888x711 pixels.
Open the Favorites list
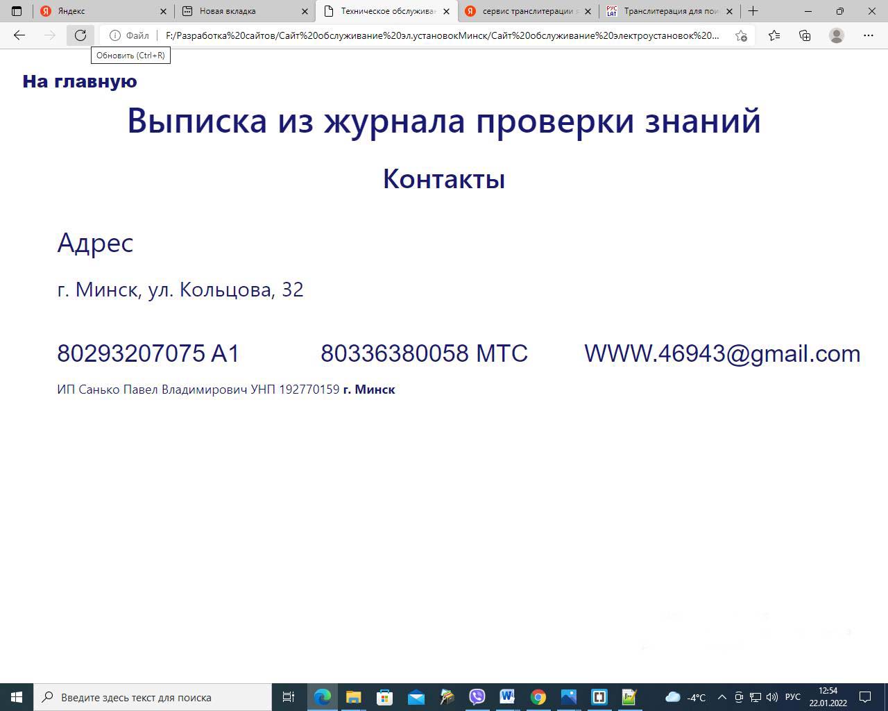coord(774,35)
